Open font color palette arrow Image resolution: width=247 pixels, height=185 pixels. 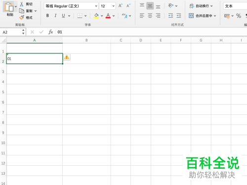pyautogui.click(x=114, y=16)
